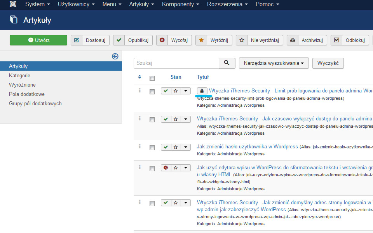
Task: Check the Limit prób logowania article checkbox
Action: coord(152,92)
